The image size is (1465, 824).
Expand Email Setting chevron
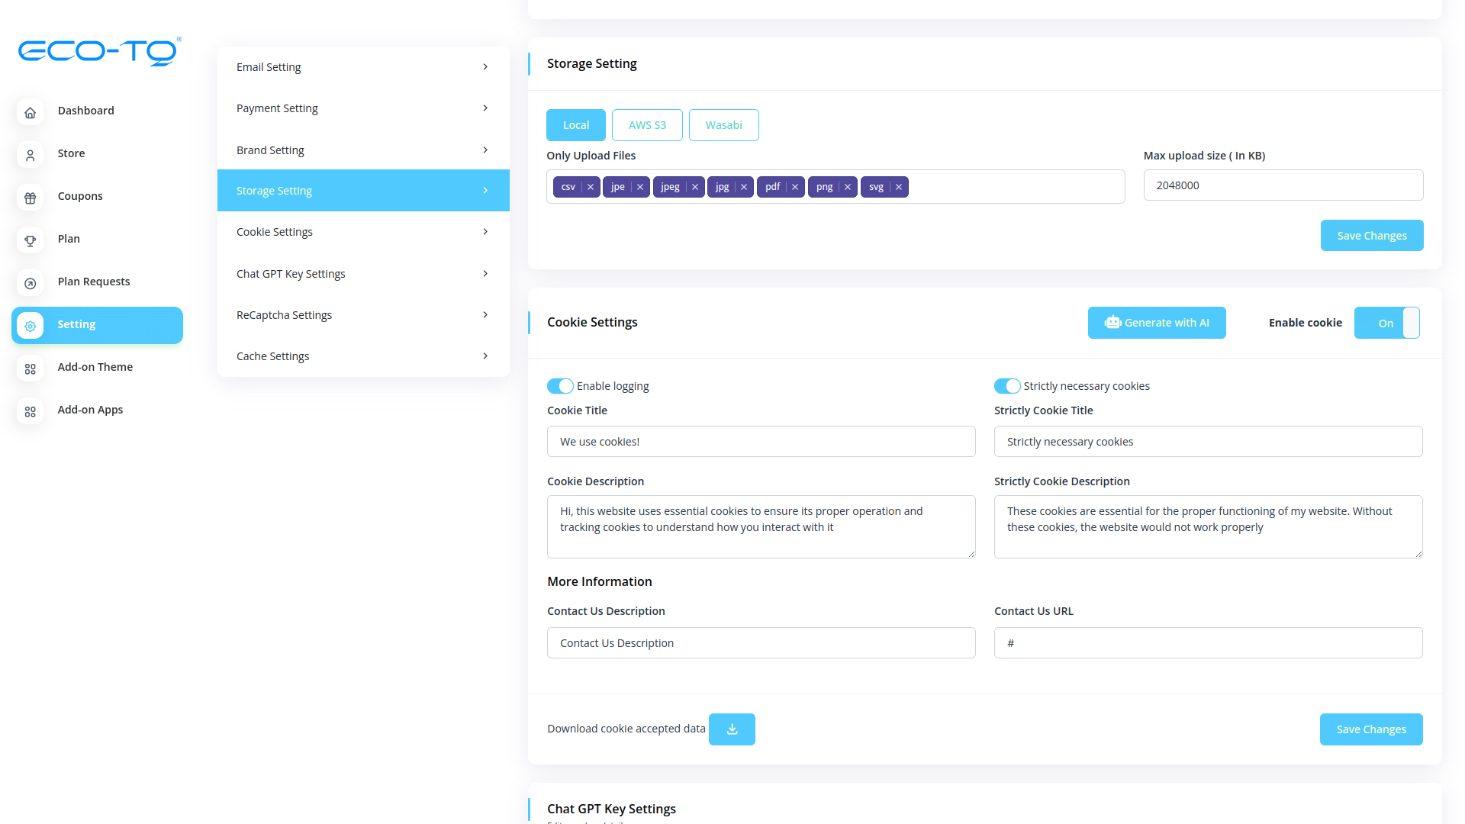tap(485, 67)
